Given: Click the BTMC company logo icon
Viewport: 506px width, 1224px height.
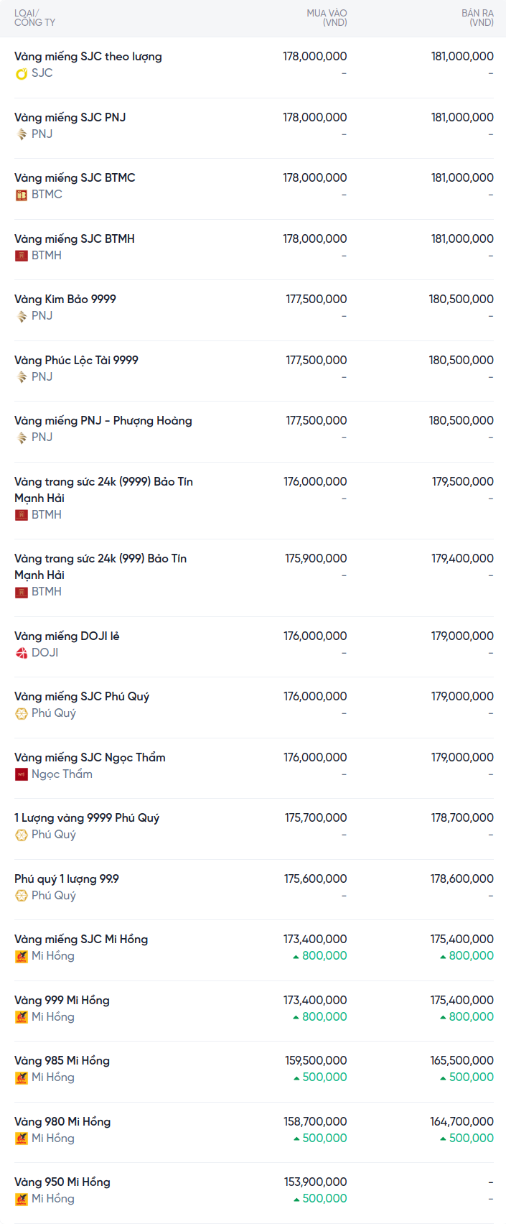Looking at the screenshot, I should (x=22, y=195).
